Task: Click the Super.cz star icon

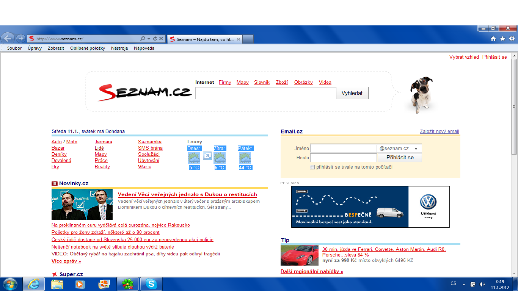Action: pyautogui.click(x=55, y=274)
